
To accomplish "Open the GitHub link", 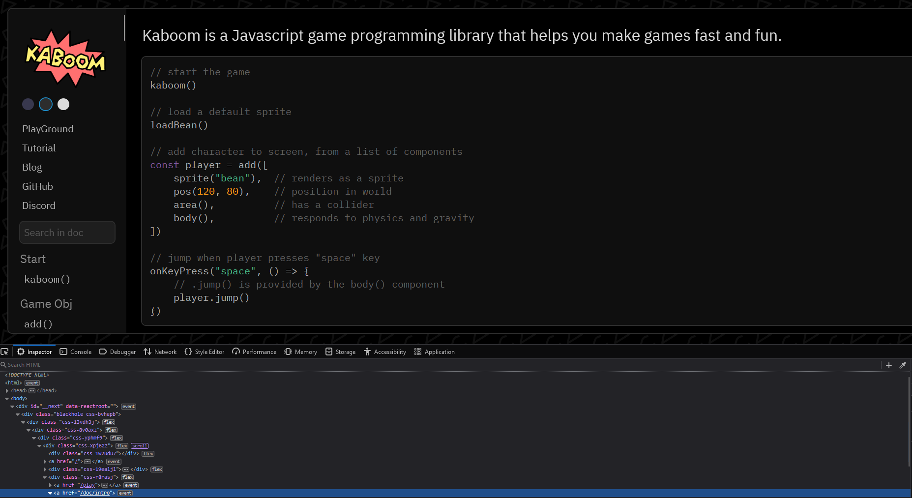I will (x=37, y=186).
